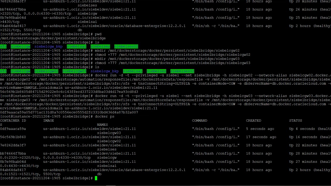Click the CREATED column header
The height and width of the screenshot is (186, 331).
(253, 121)
